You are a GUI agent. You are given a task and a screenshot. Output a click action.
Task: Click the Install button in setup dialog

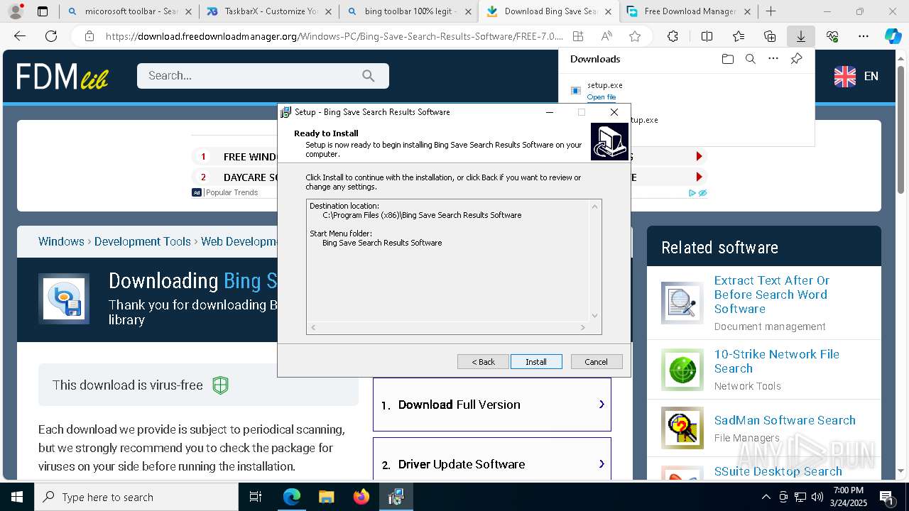click(x=536, y=362)
